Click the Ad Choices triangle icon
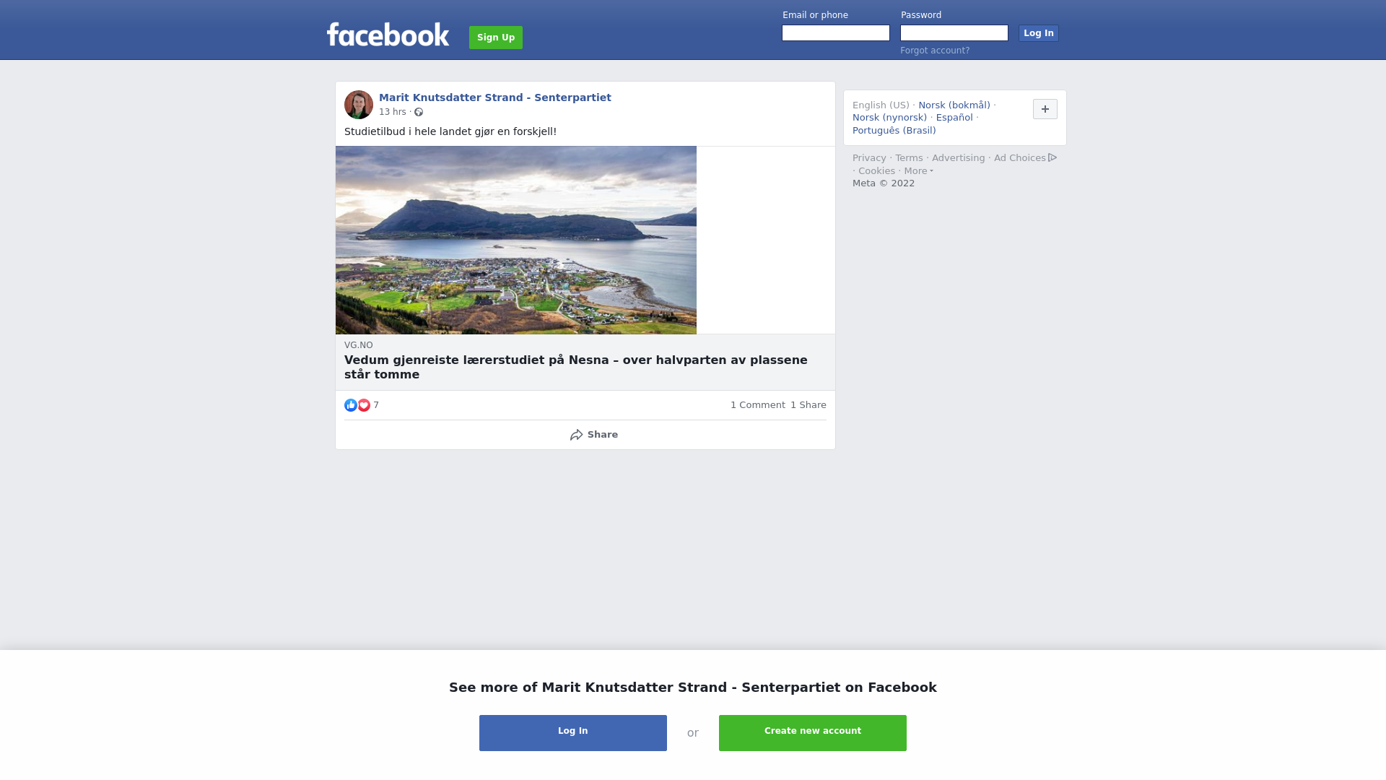Viewport: 1386px width, 780px height. pyautogui.click(x=1052, y=157)
